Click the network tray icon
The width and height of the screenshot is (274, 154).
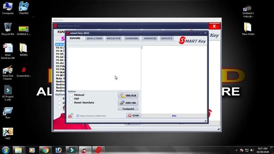click(247, 150)
